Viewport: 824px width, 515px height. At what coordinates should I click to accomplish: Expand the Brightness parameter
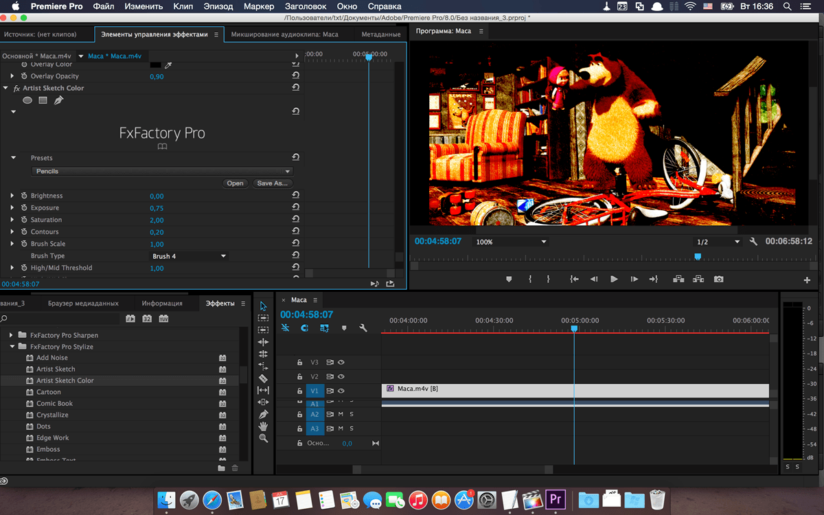tap(12, 196)
